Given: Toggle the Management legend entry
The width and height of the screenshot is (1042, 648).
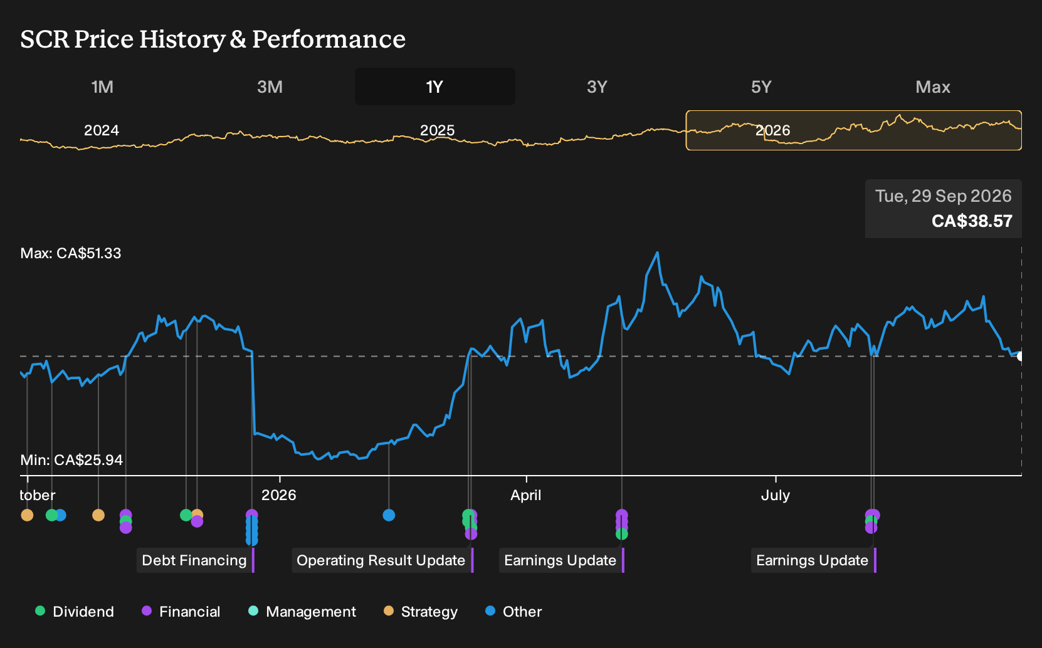Looking at the screenshot, I should 302,612.
